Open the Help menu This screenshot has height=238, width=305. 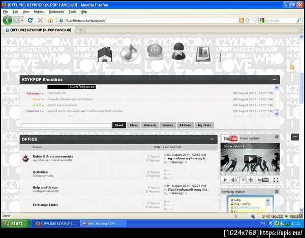point(84,12)
